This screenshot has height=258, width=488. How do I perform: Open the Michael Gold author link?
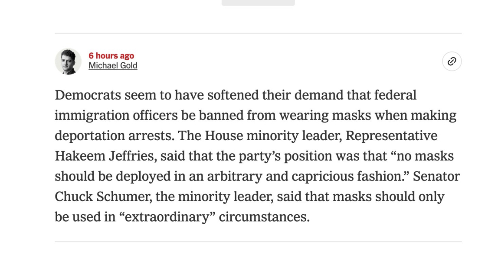point(113,66)
